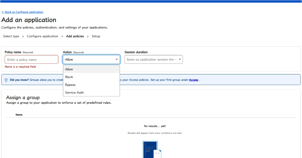Go back via Back to Configure application link
302x158 pixels.
click(x=22, y=12)
